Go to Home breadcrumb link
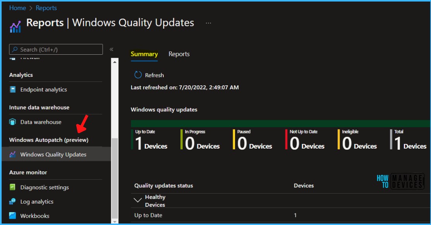The height and width of the screenshot is (225, 431). 17,8
